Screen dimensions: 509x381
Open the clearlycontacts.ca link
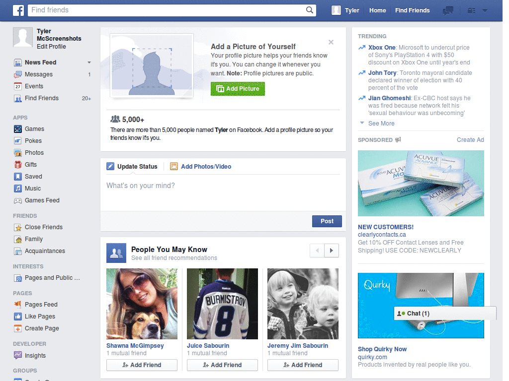point(382,235)
